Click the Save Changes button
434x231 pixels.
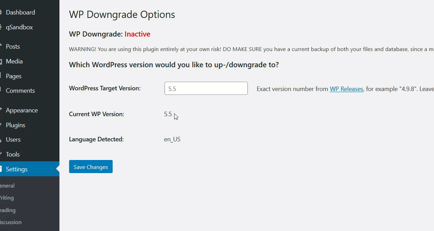[91, 167]
